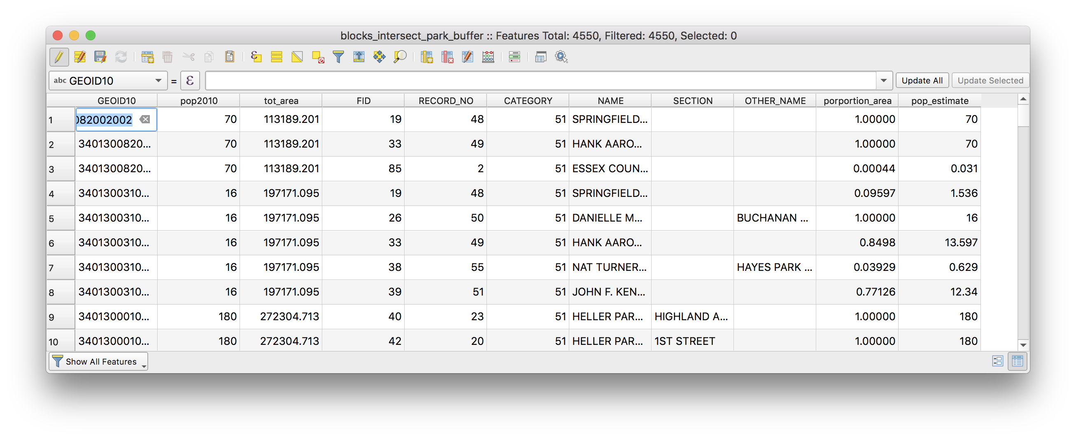This screenshot has width=1076, height=439.
Task: Open the Show All Features filter menu
Action: coord(98,362)
